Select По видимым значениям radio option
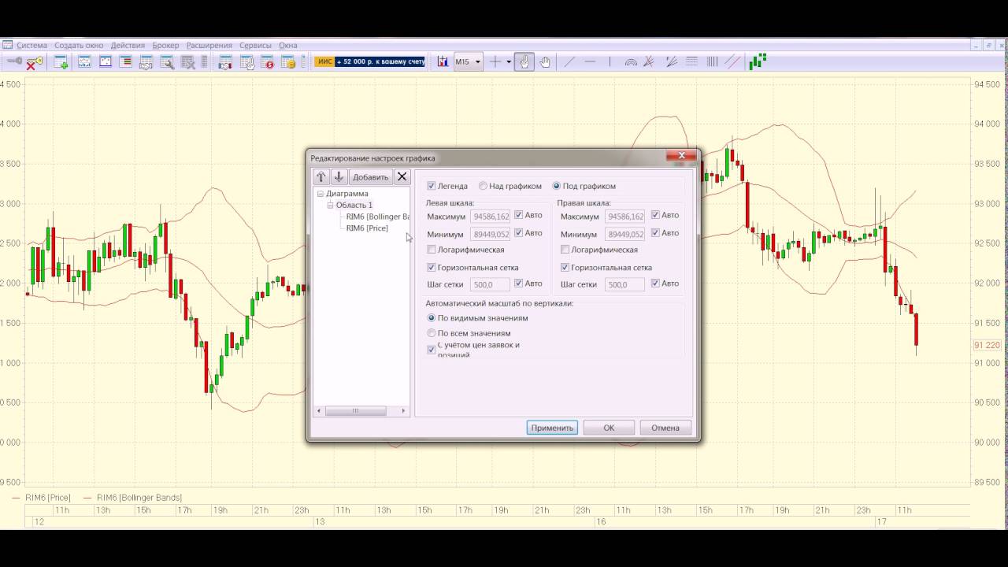The image size is (1008, 567). tap(431, 318)
